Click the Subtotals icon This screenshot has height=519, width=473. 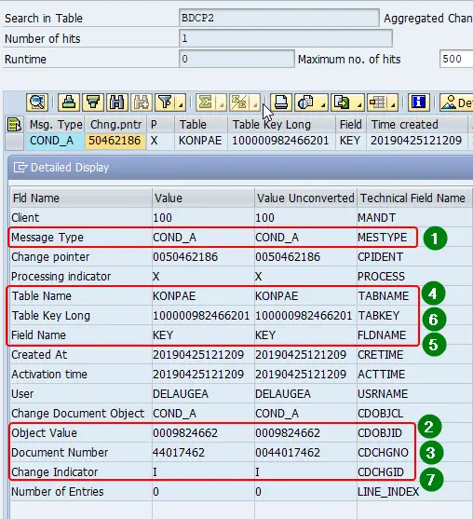pyautogui.click(x=239, y=102)
